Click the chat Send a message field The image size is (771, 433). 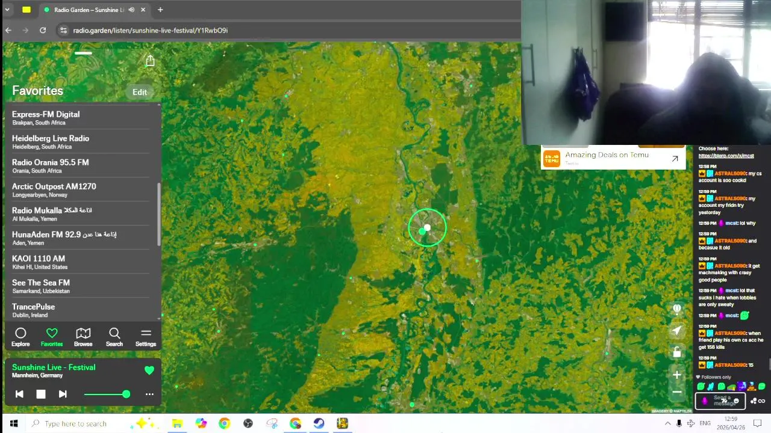pos(720,401)
